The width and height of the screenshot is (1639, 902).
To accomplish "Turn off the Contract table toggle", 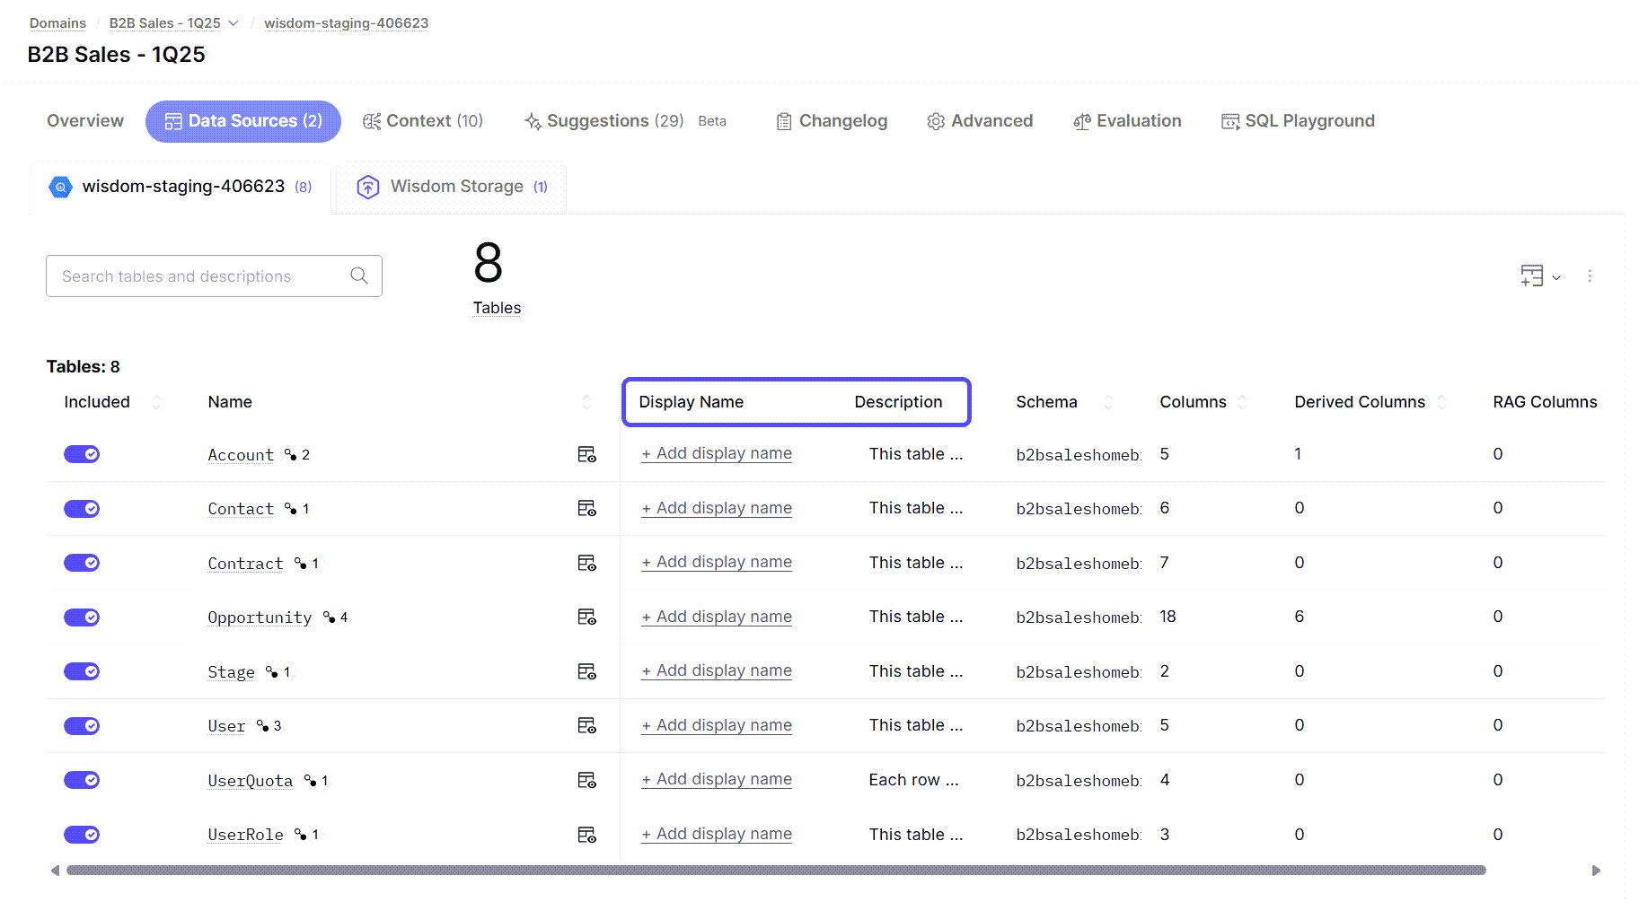I will (82, 563).
